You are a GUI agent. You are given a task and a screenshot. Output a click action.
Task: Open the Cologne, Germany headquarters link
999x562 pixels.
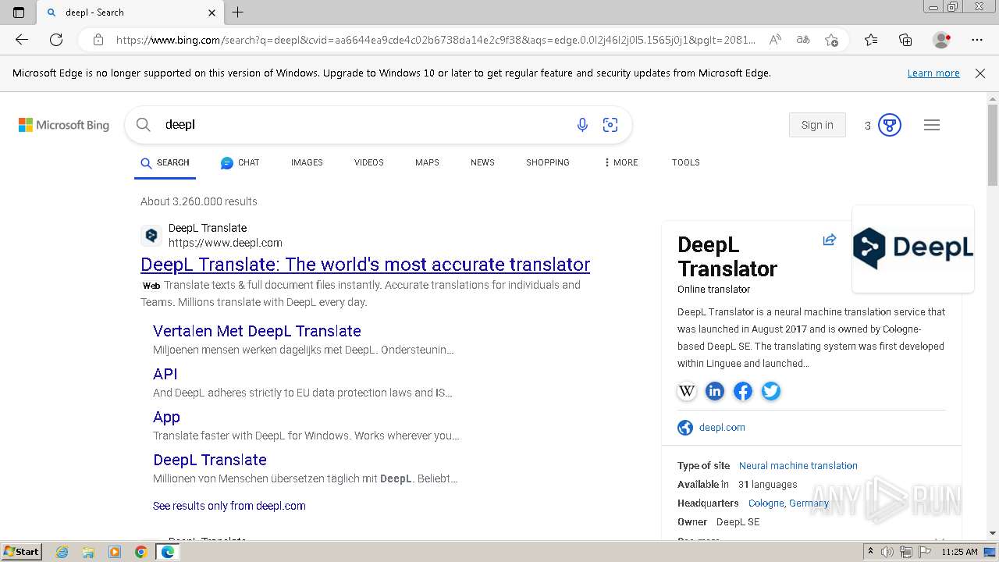(x=788, y=503)
